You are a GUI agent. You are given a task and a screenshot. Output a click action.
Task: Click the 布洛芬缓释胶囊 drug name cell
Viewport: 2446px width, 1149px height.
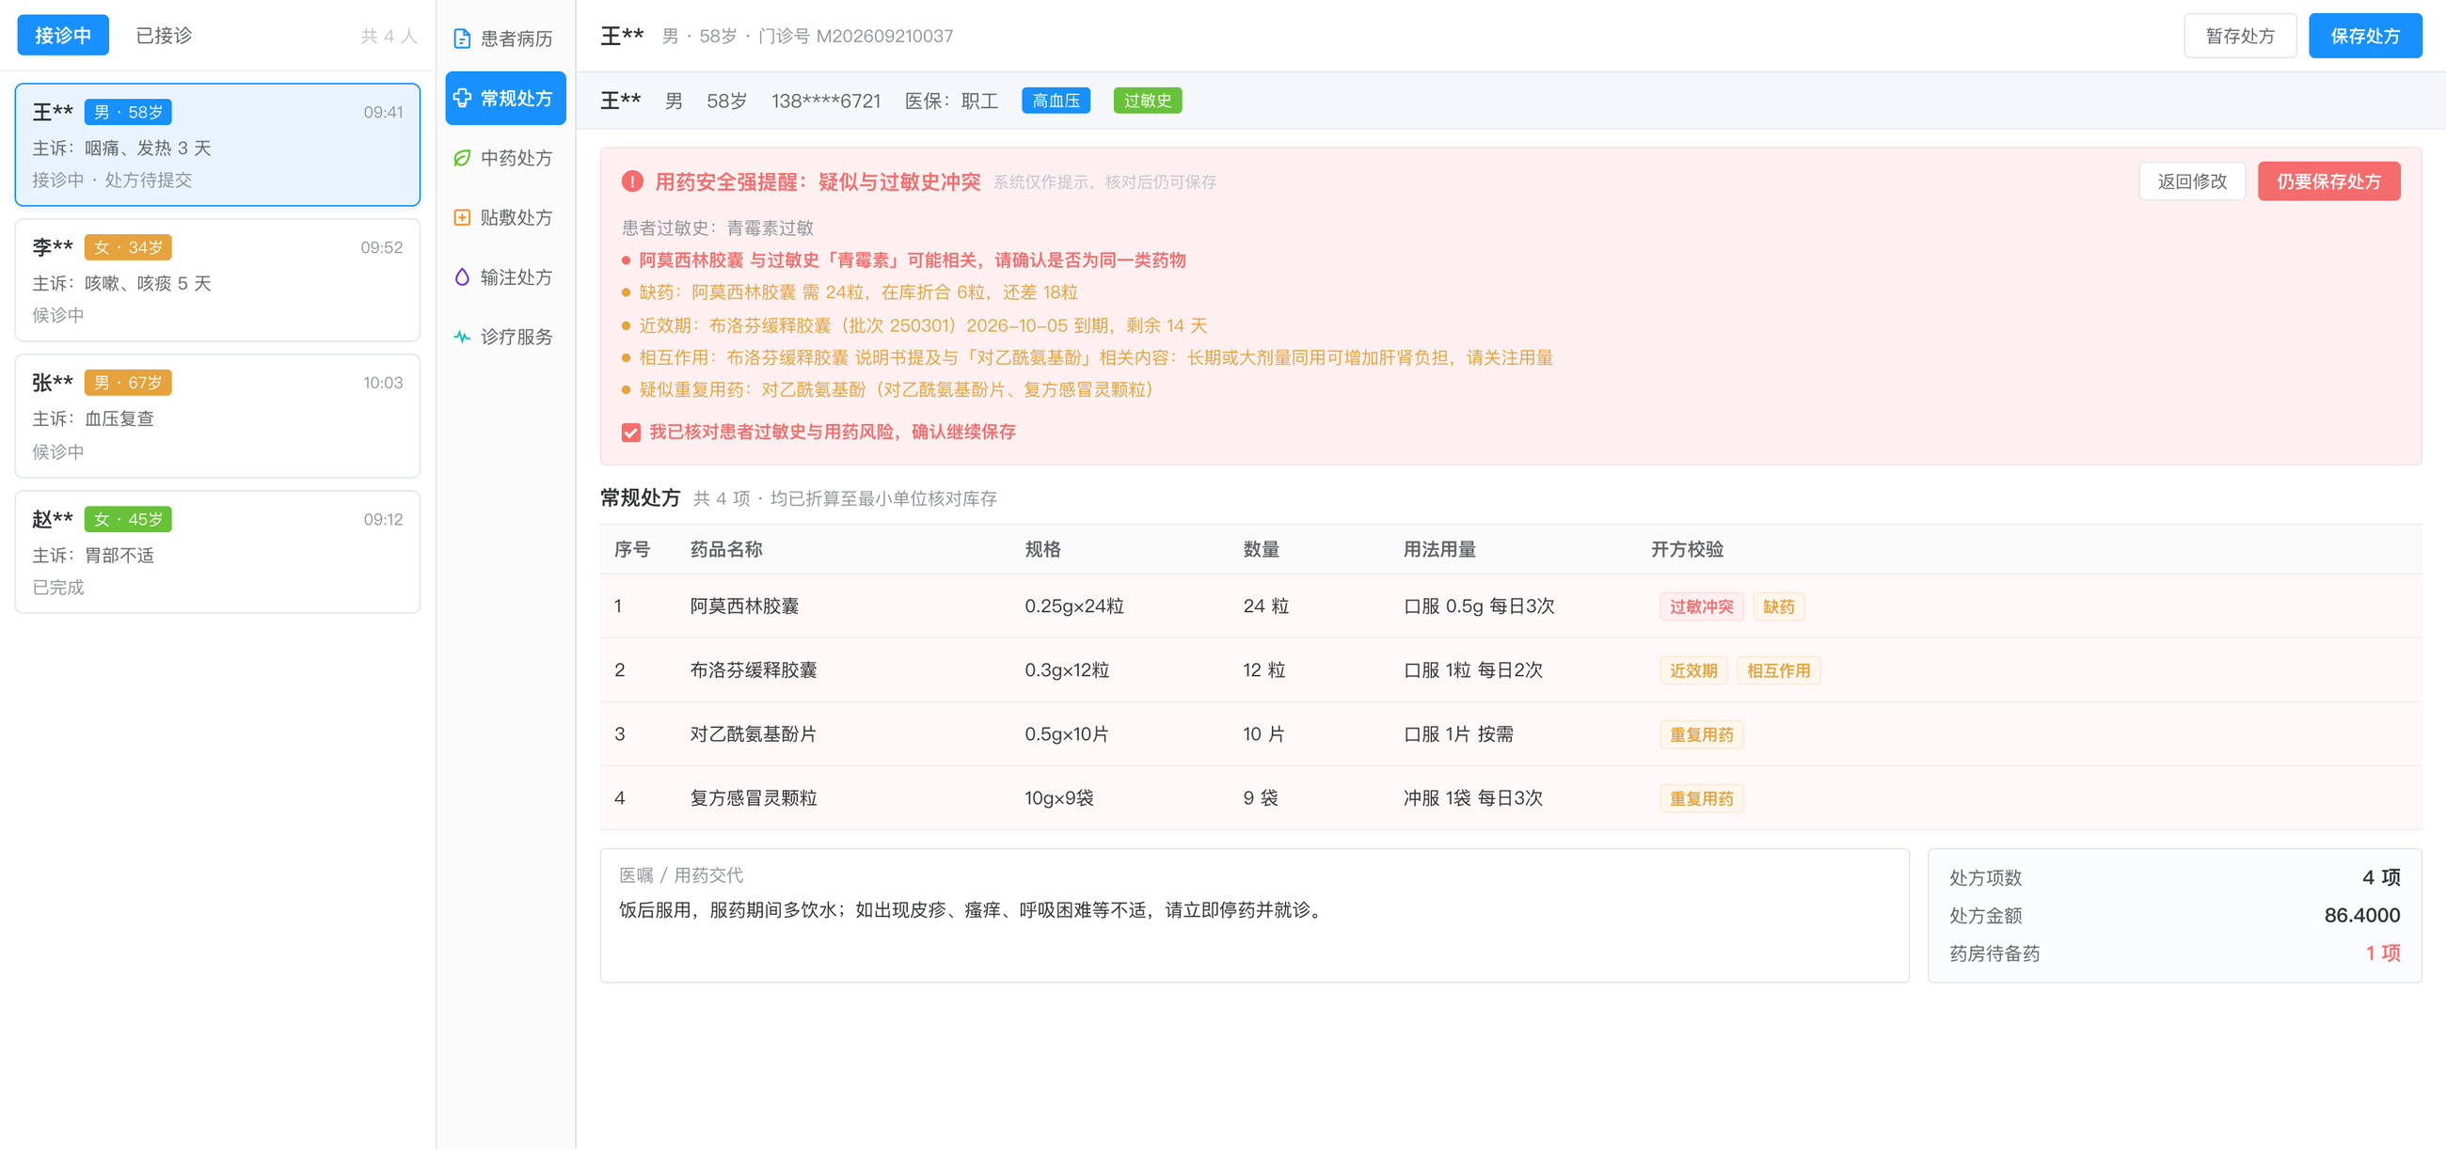pyautogui.click(x=753, y=669)
